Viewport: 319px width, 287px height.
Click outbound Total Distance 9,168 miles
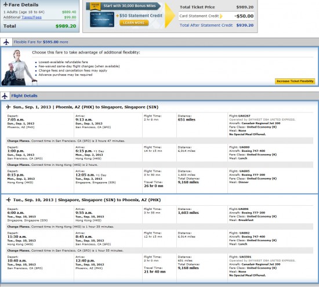(188, 182)
